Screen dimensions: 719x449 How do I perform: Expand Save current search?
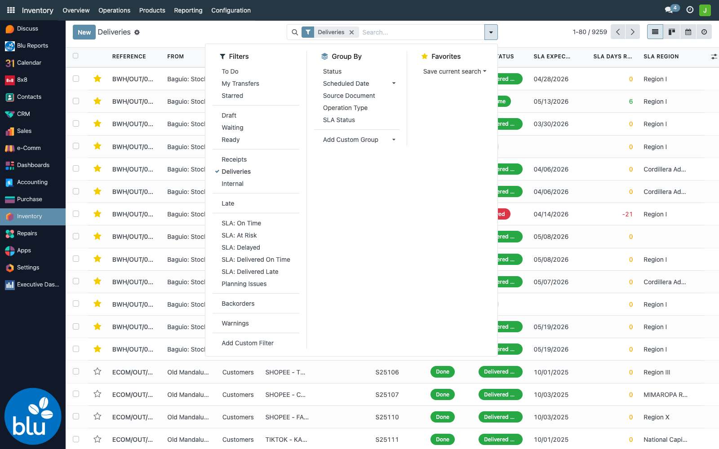(x=454, y=71)
